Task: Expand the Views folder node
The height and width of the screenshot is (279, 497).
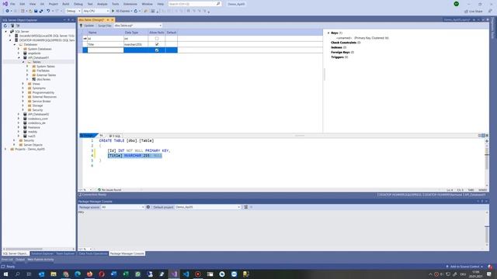Action: (23, 84)
